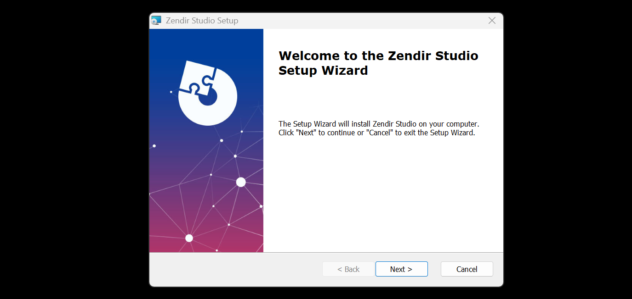
Task: Click the grey footer strip beside Back button
Action: click(235, 269)
